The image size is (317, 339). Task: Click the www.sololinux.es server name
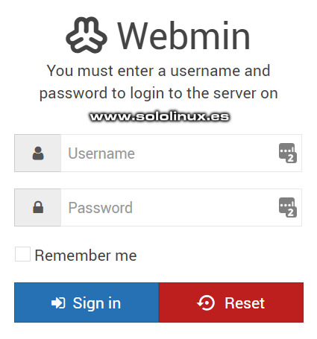pyautogui.click(x=160, y=116)
